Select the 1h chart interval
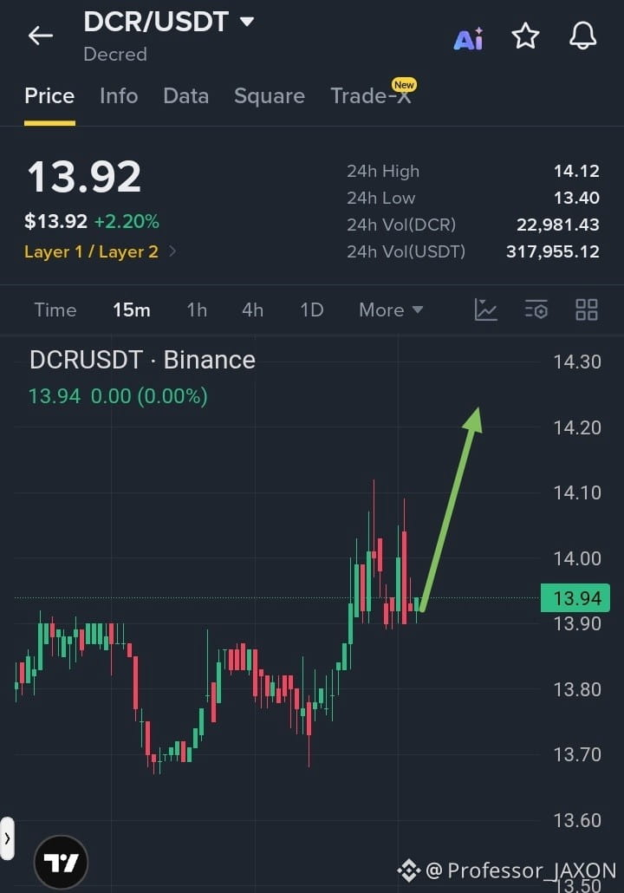624x893 pixels. point(197,310)
